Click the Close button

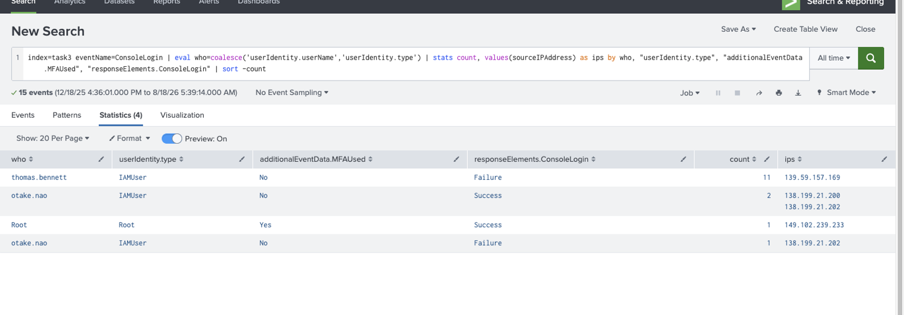pyautogui.click(x=865, y=29)
